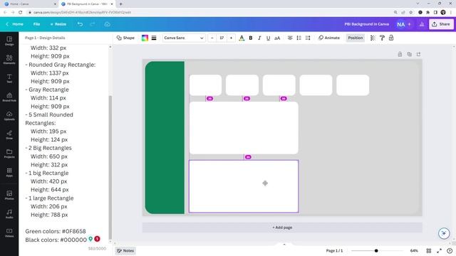Change text alignment
This screenshot has height=256, width=456.
[290, 38]
